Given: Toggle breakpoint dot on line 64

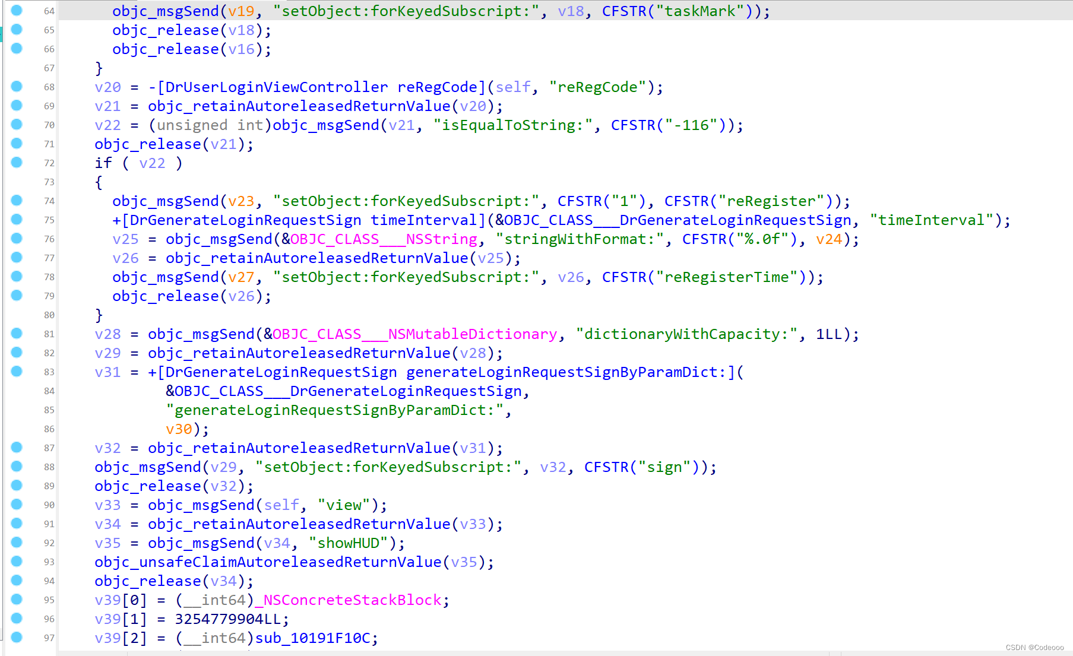Looking at the screenshot, I should (x=17, y=10).
